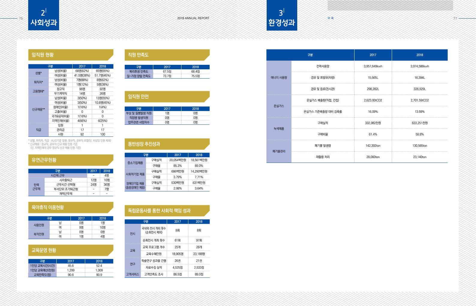Click the '1,299' education budget cell

coord(71,270)
